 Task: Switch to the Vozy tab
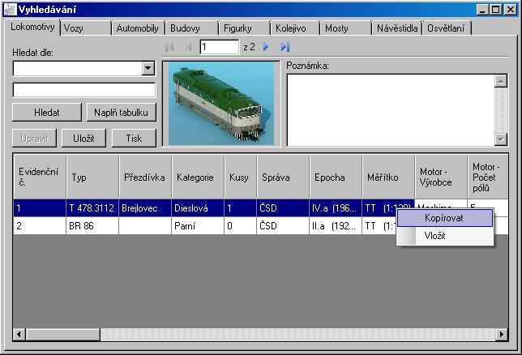coord(86,28)
